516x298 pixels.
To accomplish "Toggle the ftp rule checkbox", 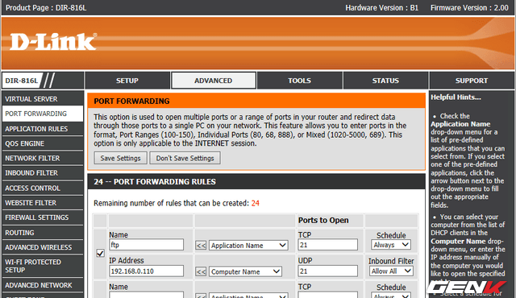I will pos(100,253).
